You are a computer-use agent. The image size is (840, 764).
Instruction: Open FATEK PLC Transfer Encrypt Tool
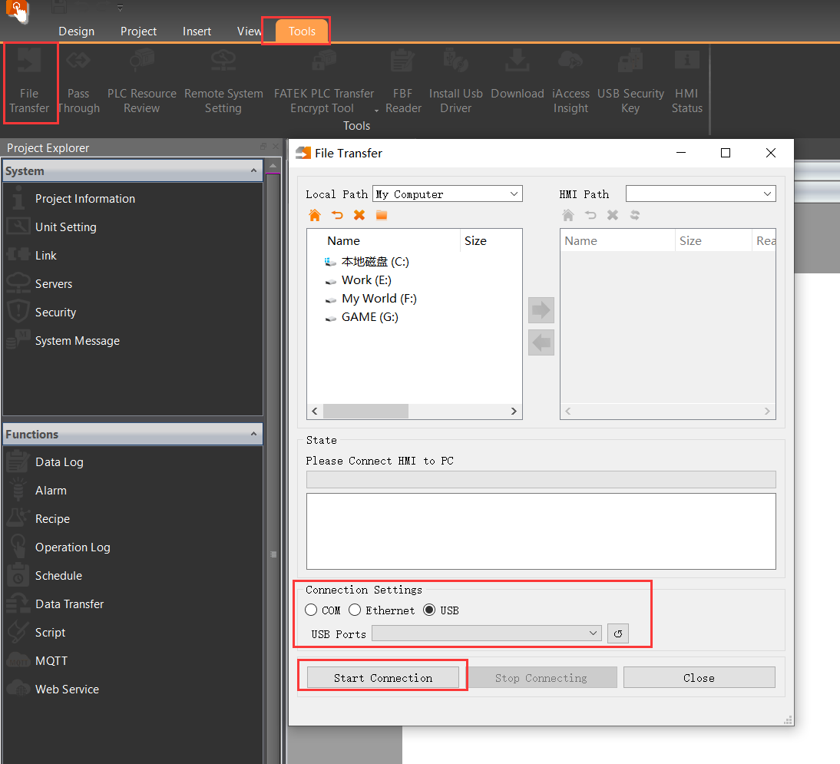click(323, 81)
